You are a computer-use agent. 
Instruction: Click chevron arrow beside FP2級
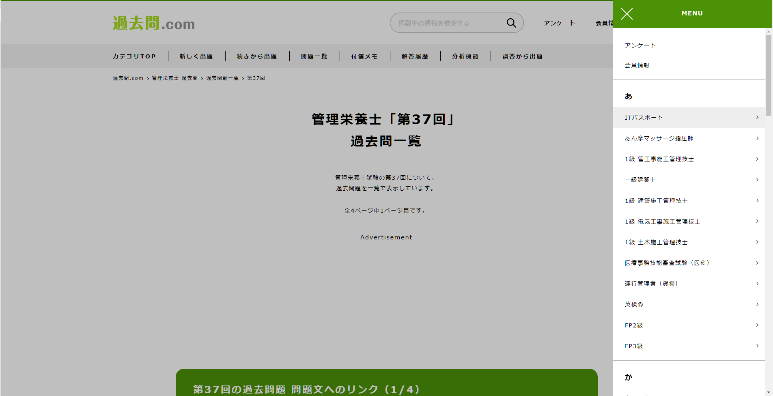point(757,325)
